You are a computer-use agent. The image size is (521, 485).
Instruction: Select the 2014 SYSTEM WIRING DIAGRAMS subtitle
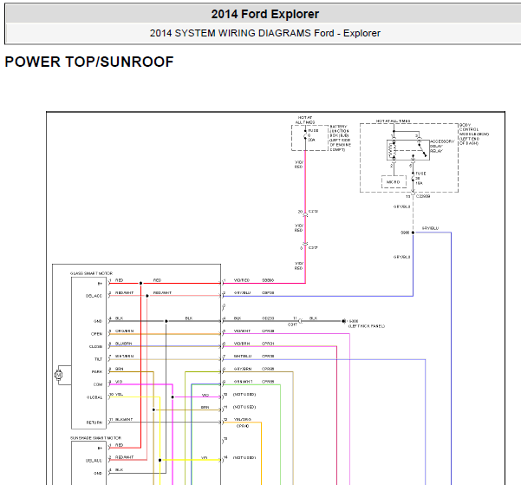(x=264, y=33)
